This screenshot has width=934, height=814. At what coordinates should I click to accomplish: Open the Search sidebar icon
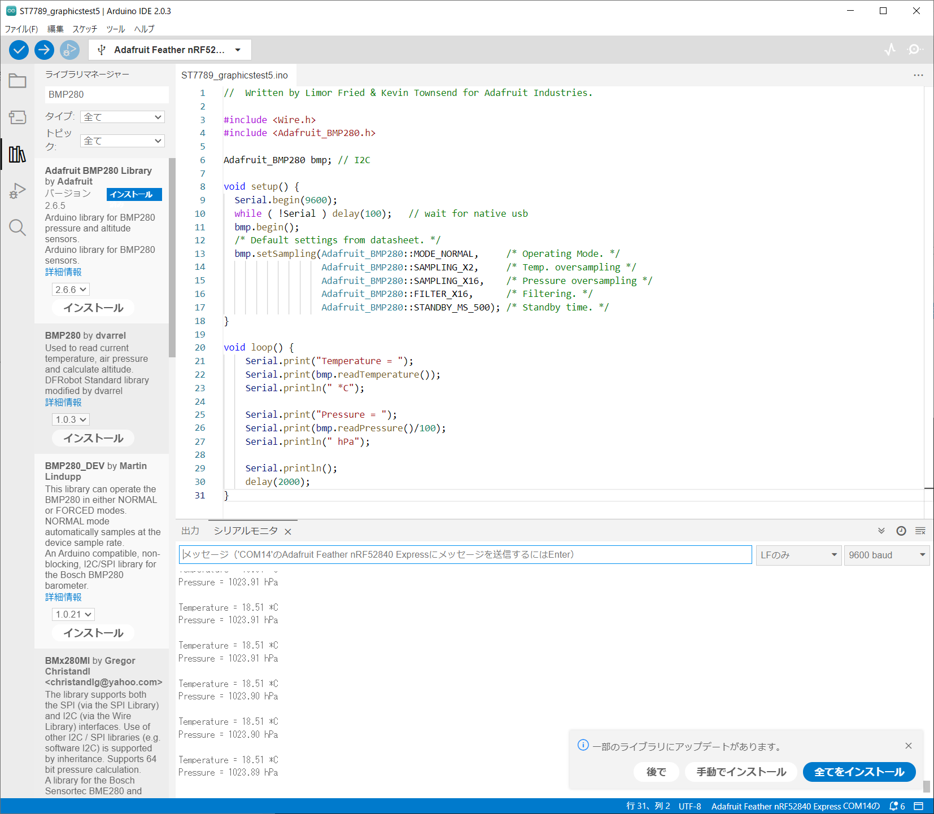point(17,227)
